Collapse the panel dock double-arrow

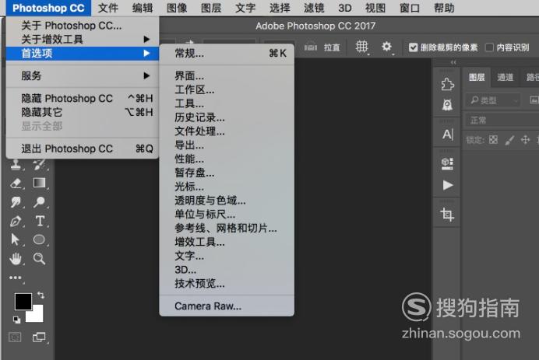click(x=453, y=62)
